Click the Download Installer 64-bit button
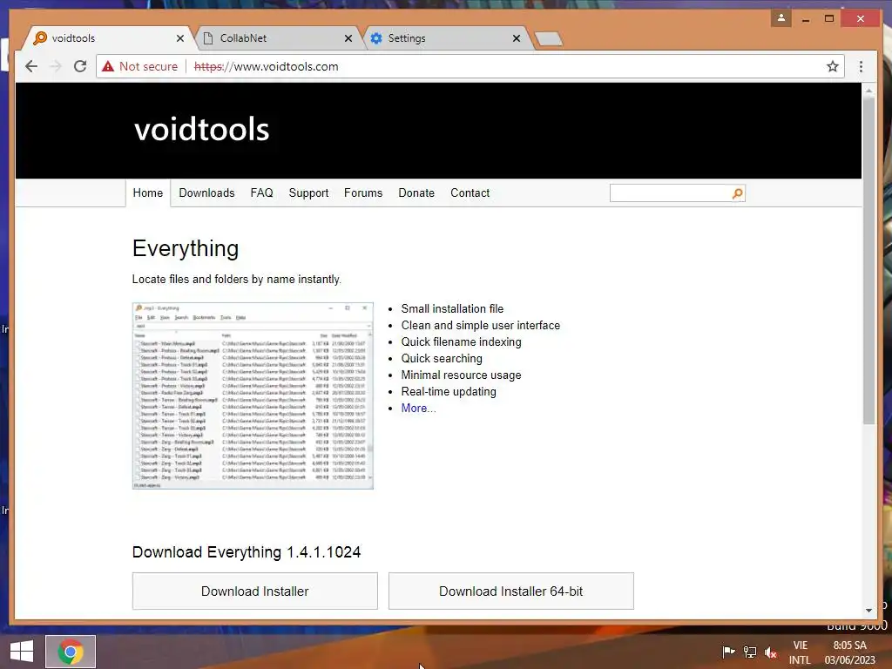This screenshot has height=669, width=892. (510, 591)
